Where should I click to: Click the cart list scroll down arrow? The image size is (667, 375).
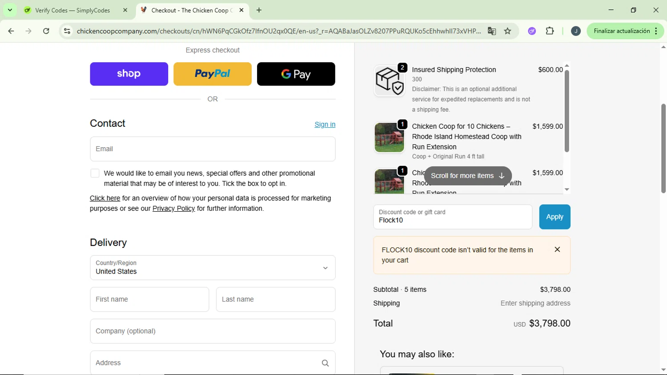pos(567,190)
